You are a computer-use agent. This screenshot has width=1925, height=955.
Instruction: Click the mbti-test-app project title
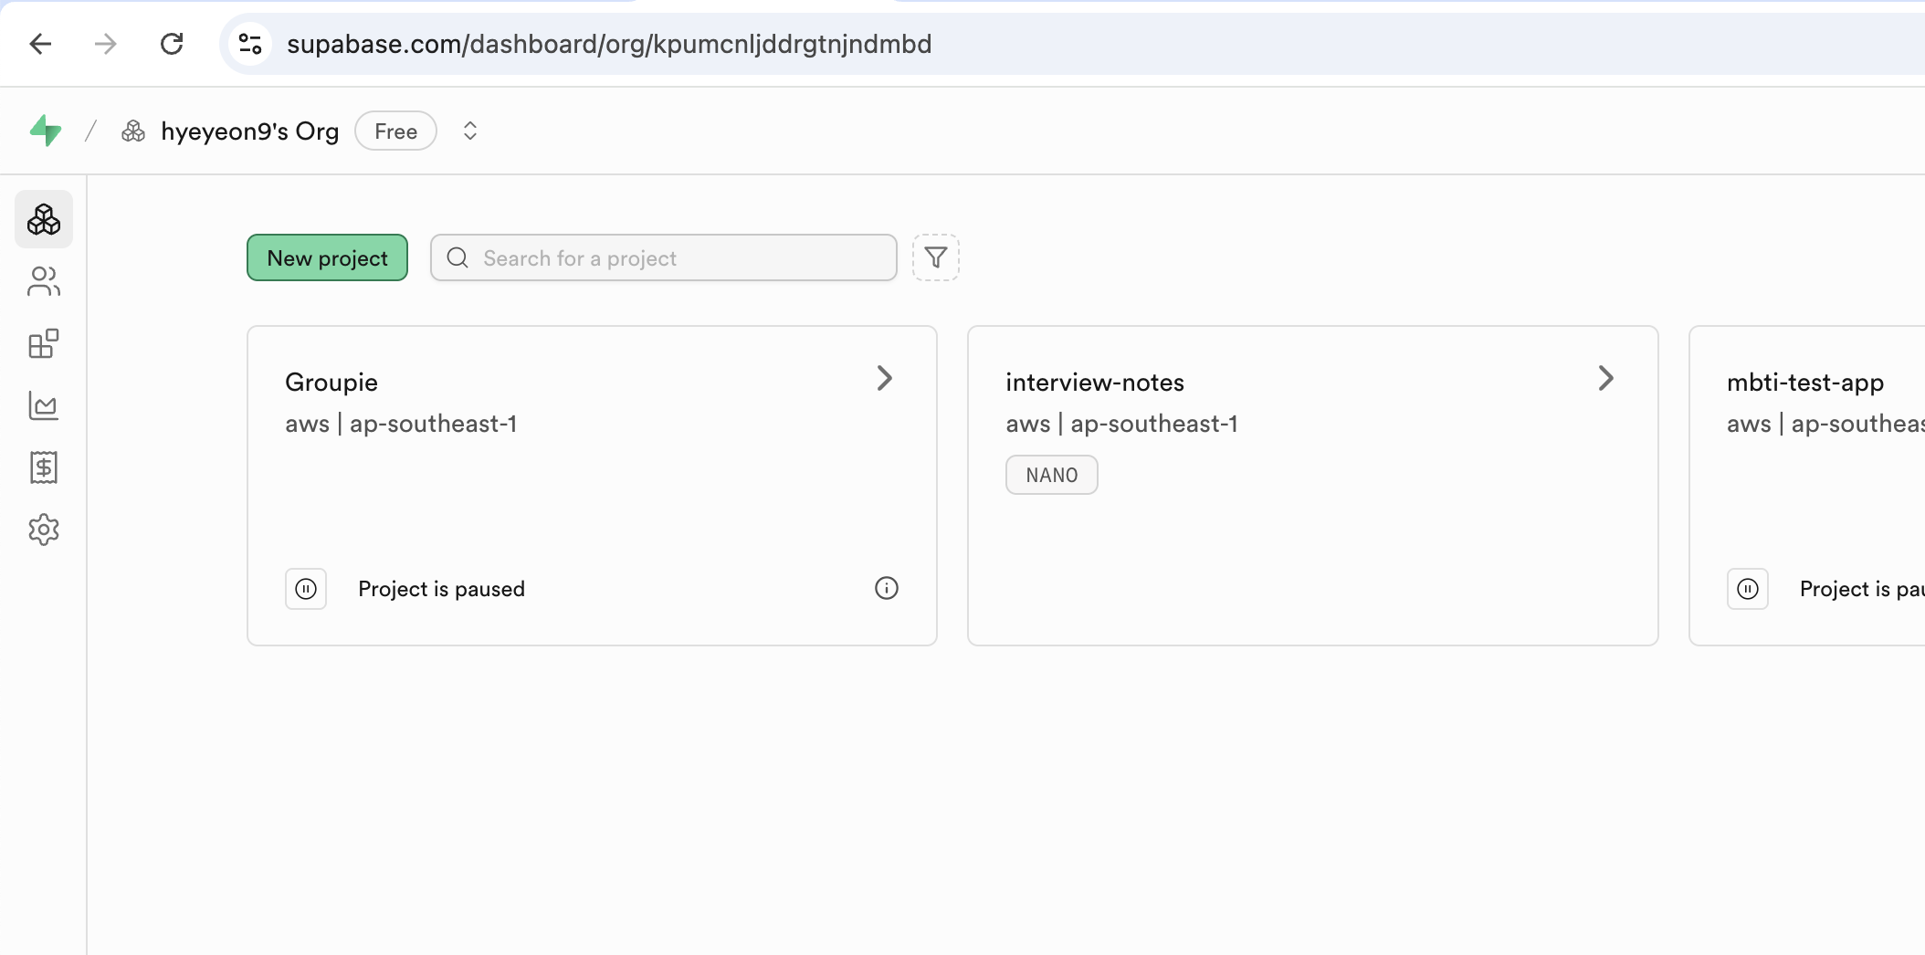click(1805, 383)
